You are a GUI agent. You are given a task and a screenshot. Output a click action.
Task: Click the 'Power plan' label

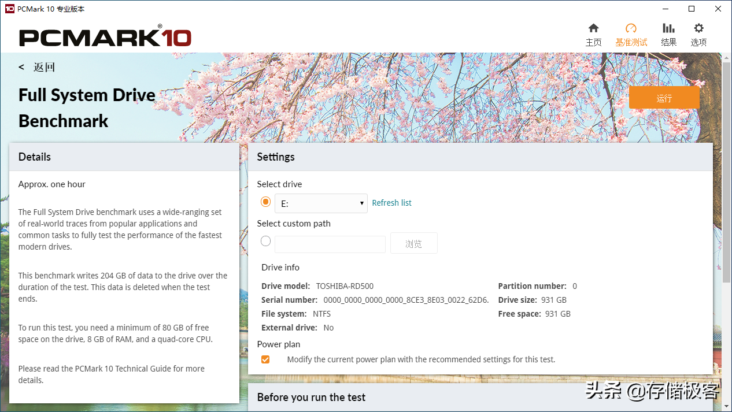coord(279,344)
